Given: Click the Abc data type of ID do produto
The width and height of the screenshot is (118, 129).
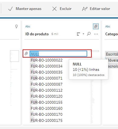Looking at the screenshot, I should 28,27.
